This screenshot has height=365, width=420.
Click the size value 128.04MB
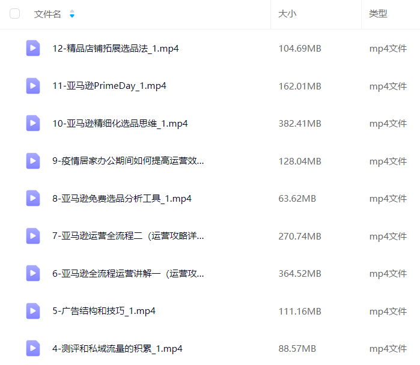click(x=300, y=161)
